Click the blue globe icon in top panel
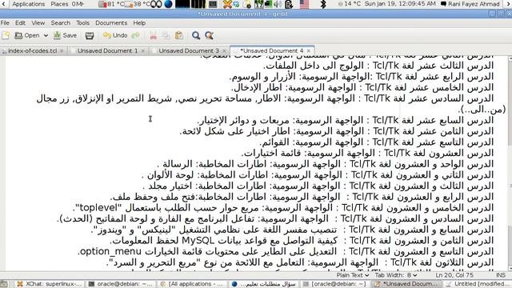The width and height of the screenshot is (512, 288). point(168,4)
